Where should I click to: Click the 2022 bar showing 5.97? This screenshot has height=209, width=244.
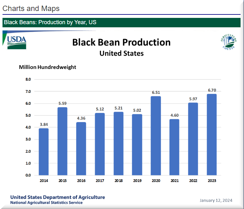click(x=193, y=139)
